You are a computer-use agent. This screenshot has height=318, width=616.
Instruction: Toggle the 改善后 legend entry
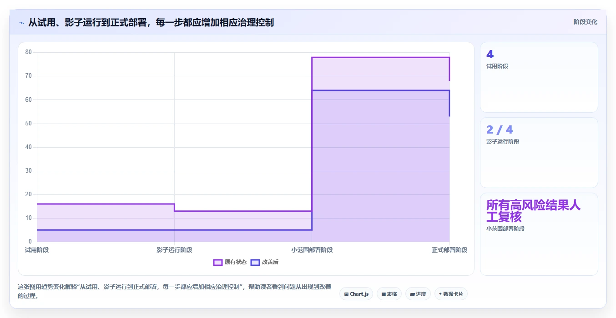click(x=265, y=262)
